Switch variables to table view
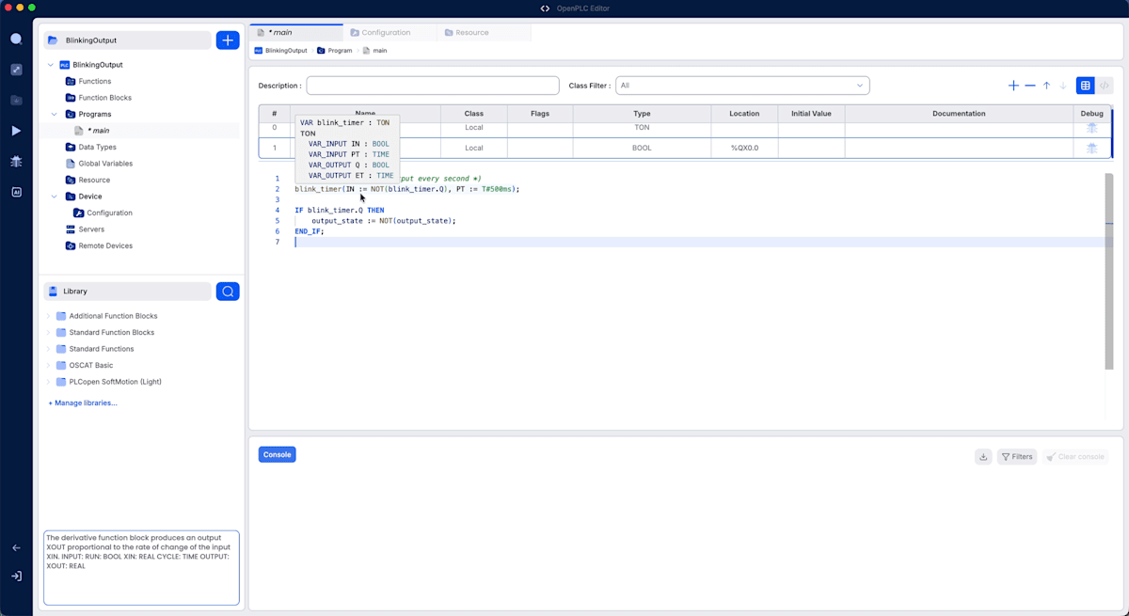The width and height of the screenshot is (1129, 616). [x=1086, y=86]
